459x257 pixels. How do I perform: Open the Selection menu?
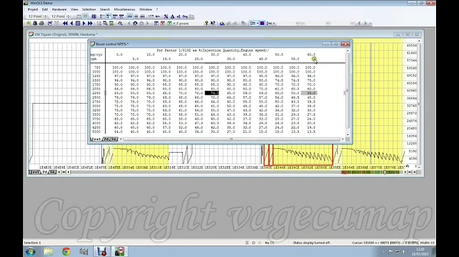click(x=89, y=10)
